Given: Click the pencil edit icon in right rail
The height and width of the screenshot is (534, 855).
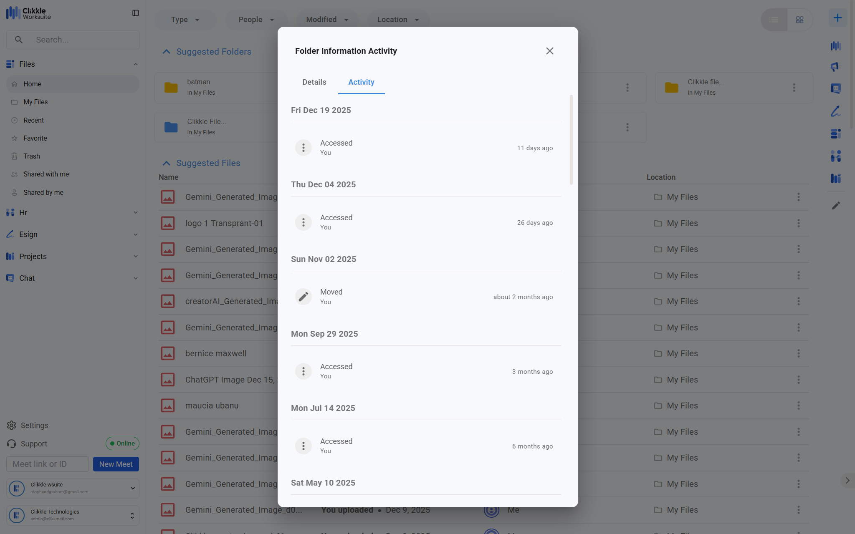Looking at the screenshot, I should [836, 206].
